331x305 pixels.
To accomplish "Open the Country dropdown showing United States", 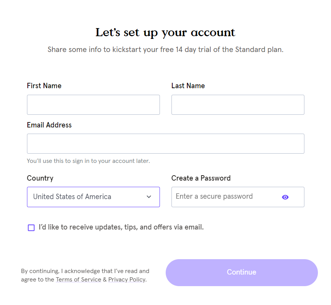I will pyautogui.click(x=89, y=197).
